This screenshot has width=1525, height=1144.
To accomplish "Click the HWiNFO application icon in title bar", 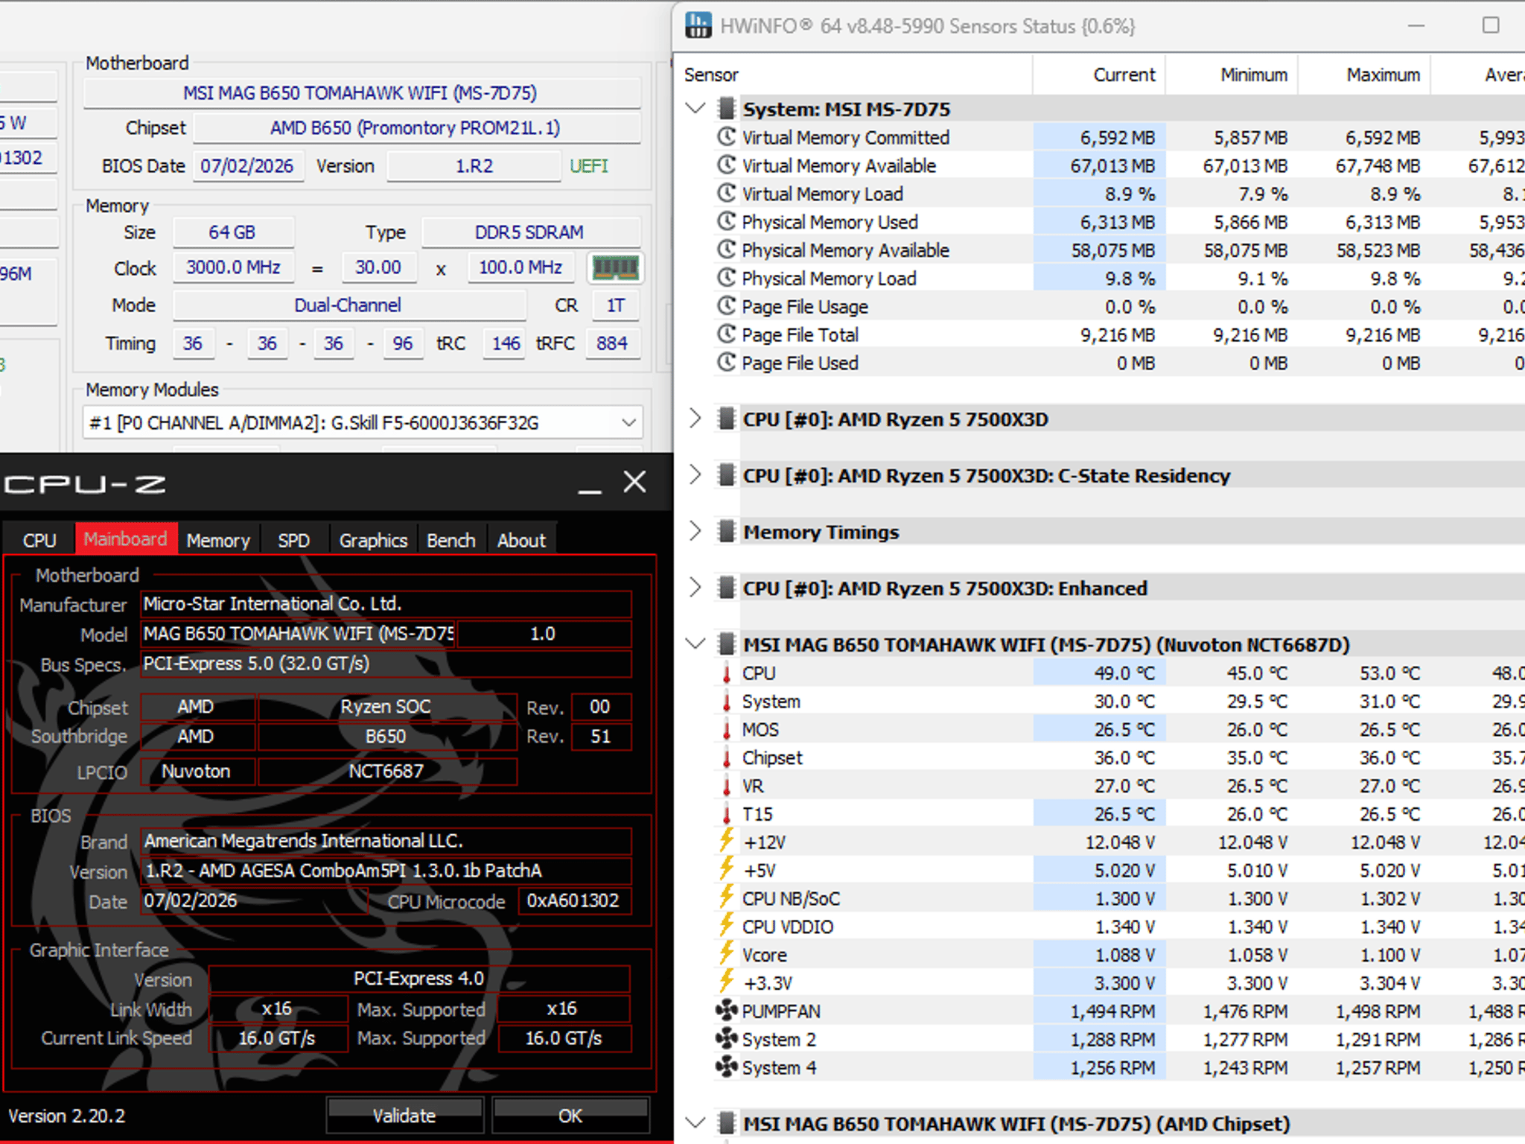I will click(x=698, y=25).
